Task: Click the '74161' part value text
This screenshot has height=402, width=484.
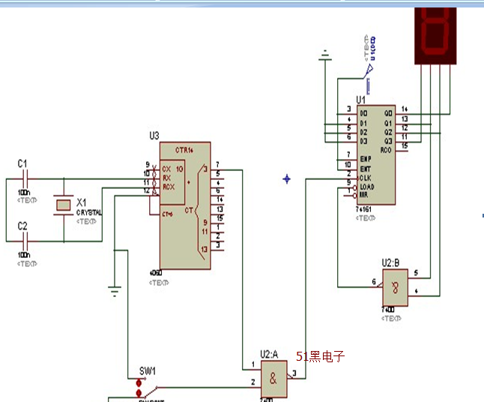Action: click(x=363, y=209)
